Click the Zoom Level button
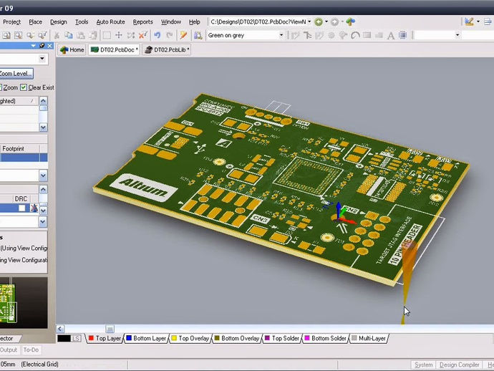Viewport: 494px width, 371px height. [16, 74]
